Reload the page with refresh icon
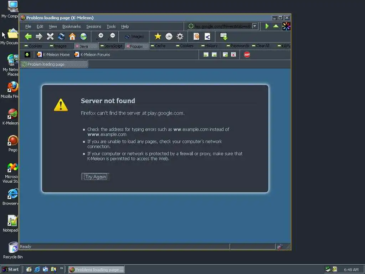This screenshot has width=365, height=274. pos(61,36)
